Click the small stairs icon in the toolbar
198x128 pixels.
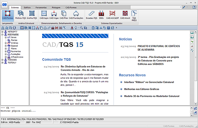coord(49,28)
